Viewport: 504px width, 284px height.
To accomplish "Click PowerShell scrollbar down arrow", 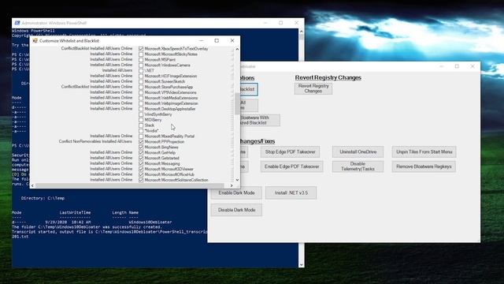I will [301, 265].
